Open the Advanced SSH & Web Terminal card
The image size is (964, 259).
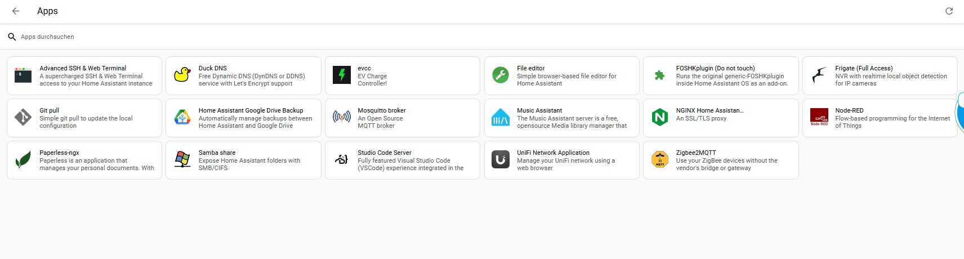pos(84,75)
